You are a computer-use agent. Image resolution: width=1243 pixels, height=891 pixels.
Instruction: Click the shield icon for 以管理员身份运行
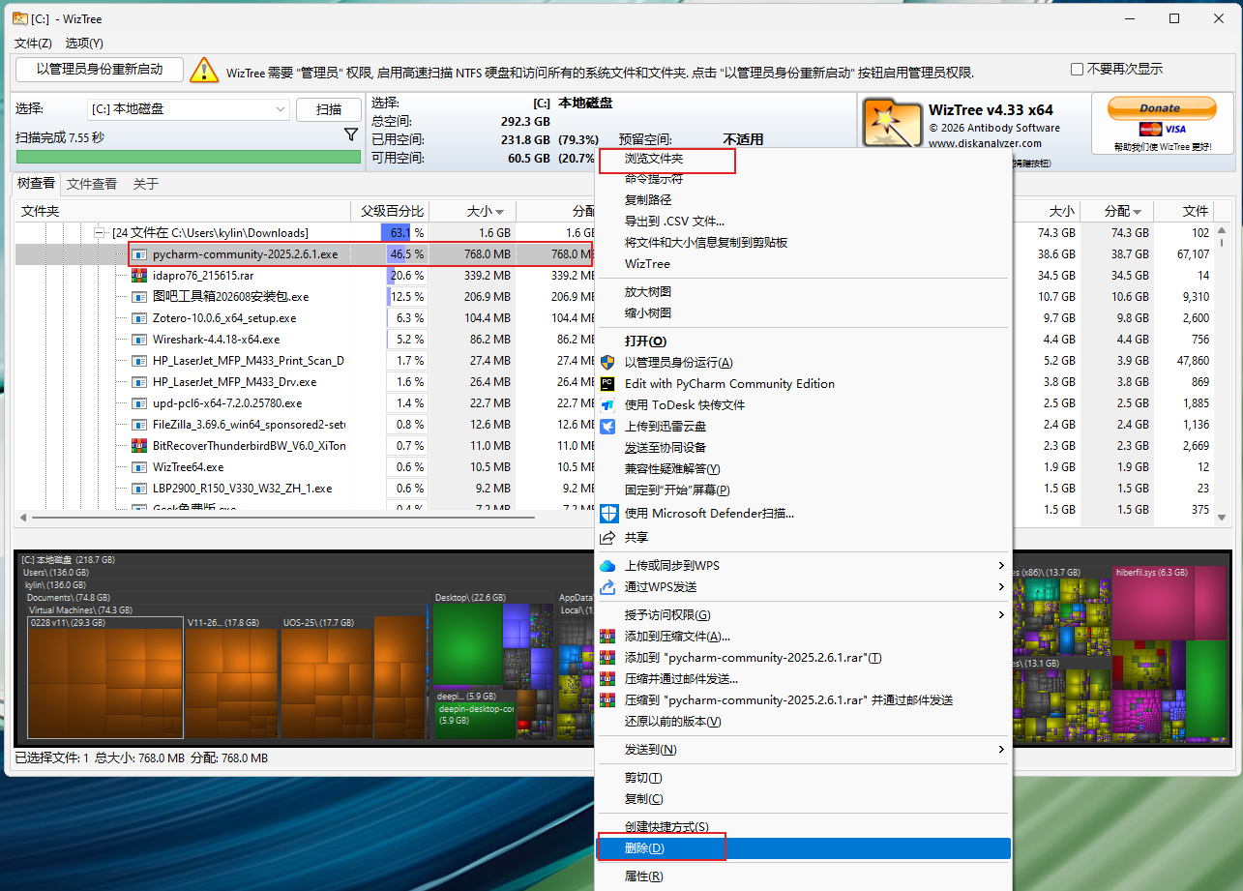pos(608,362)
